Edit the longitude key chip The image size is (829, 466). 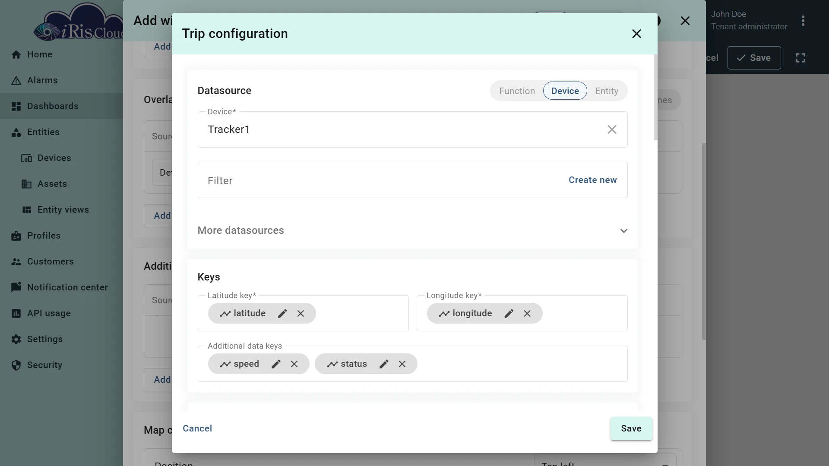point(509,314)
